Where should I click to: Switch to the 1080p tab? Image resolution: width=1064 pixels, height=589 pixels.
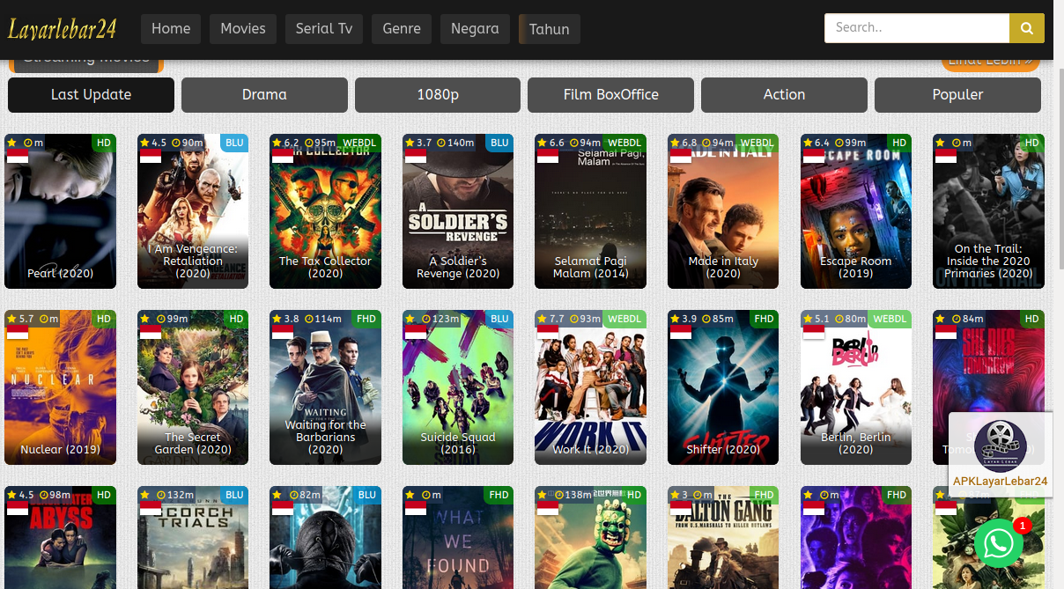438,95
